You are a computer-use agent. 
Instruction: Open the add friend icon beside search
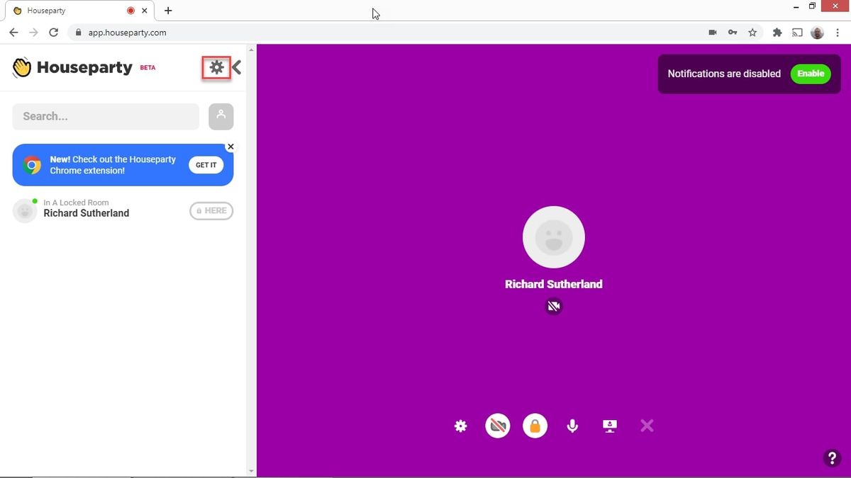coord(221,116)
